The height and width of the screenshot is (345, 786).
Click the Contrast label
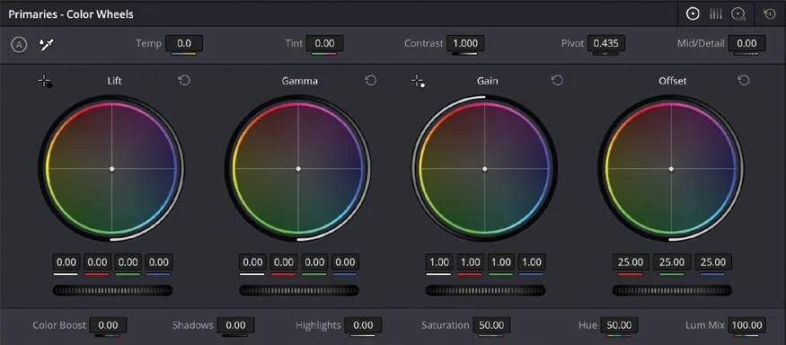click(x=424, y=44)
